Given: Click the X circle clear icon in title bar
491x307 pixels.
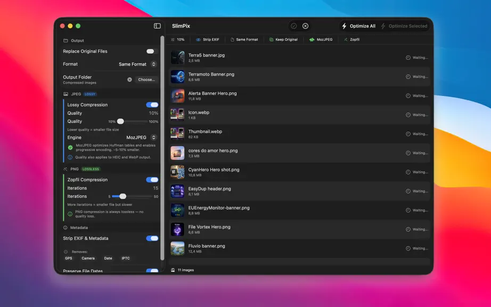Looking at the screenshot, I should tap(305, 26).
